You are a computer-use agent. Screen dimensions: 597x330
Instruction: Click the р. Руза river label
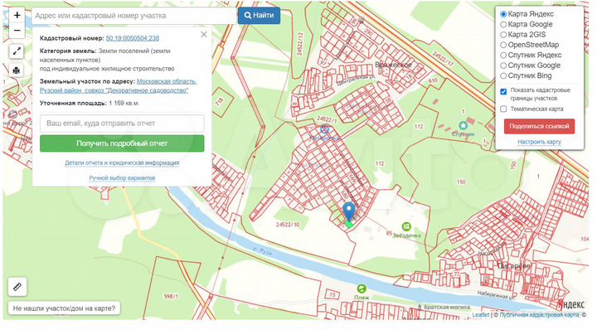(x=262, y=251)
